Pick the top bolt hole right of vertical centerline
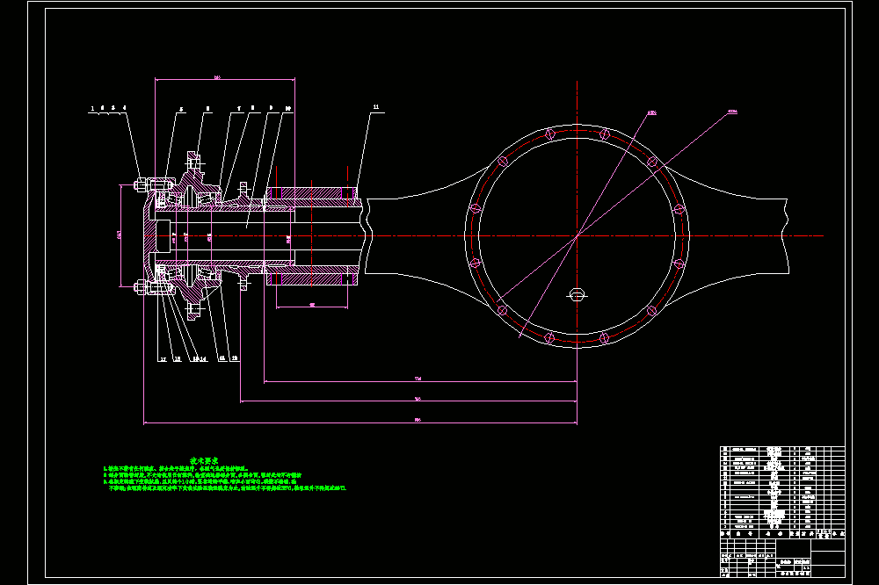 [605, 134]
